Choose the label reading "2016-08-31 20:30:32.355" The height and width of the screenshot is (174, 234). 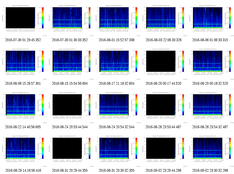(x=116, y=170)
